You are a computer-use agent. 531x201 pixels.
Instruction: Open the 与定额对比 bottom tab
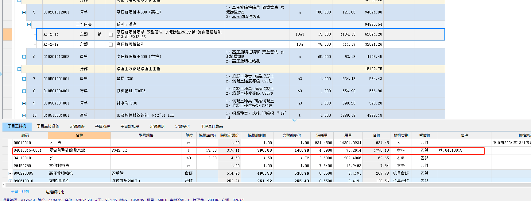tap(55, 192)
